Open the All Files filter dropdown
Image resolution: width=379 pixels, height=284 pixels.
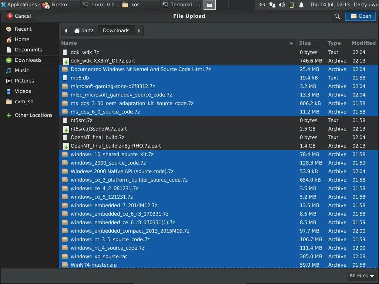point(361,276)
